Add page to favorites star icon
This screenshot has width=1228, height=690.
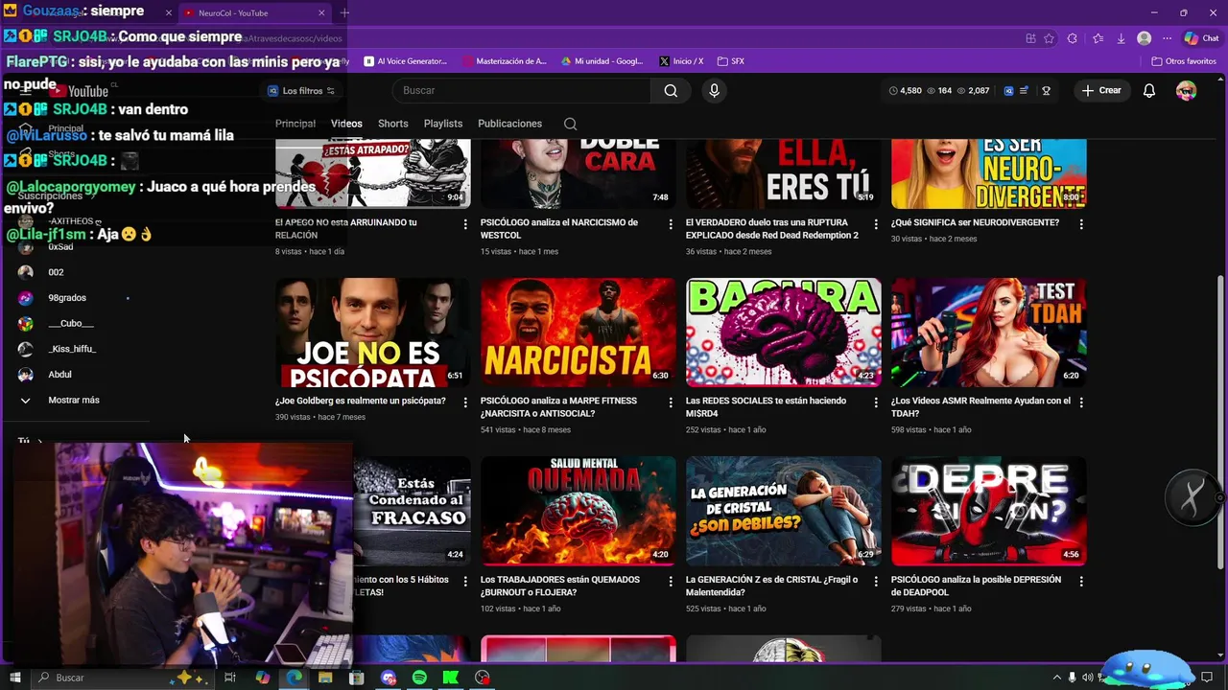click(1049, 38)
